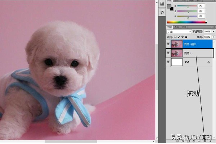
Task: Click the 图层 1 副本 layer thumbnail
Action: coord(177,44)
